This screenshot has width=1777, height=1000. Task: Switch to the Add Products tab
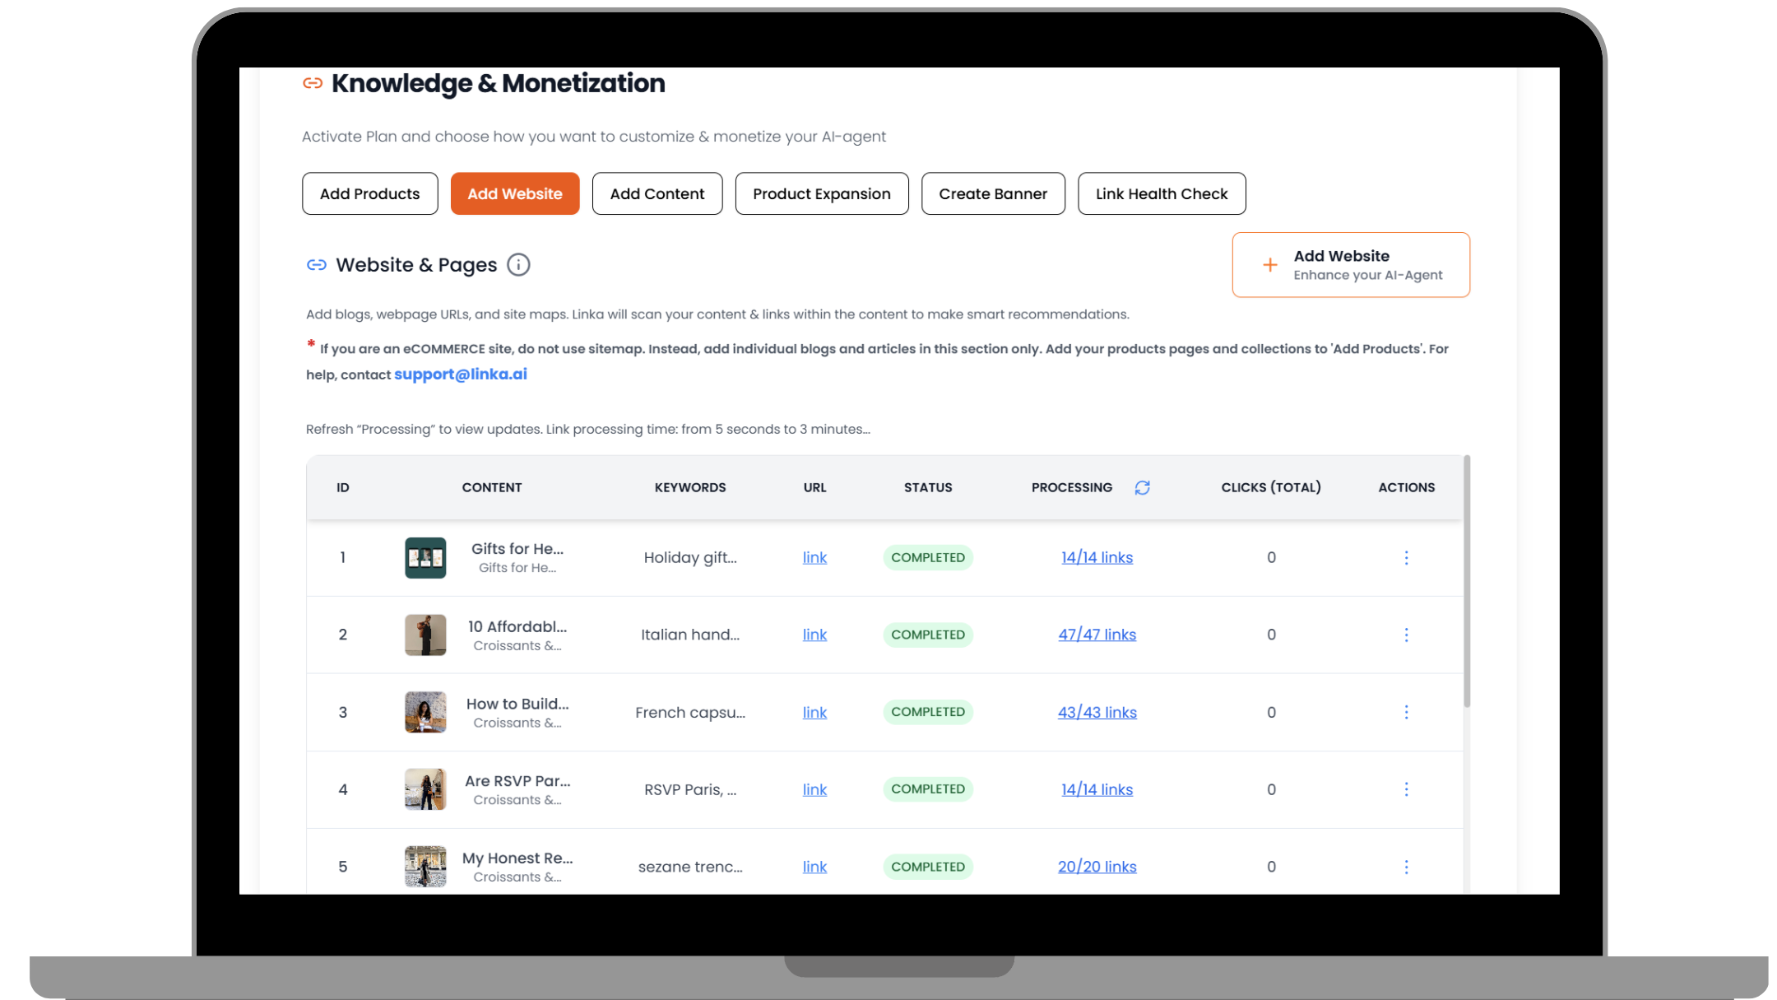pyautogui.click(x=369, y=193)
